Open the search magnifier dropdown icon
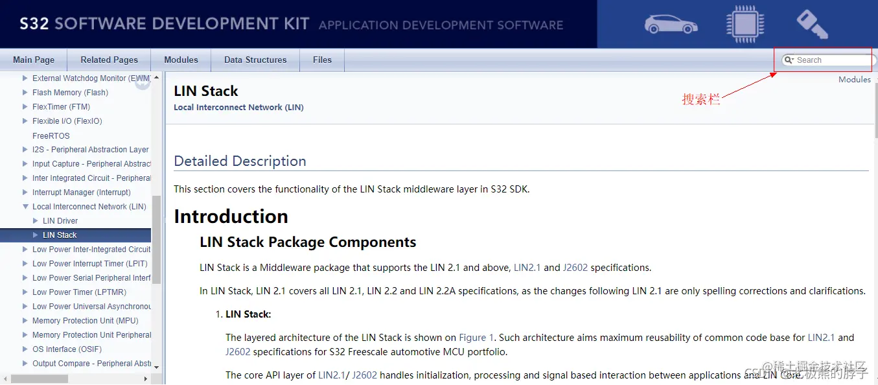Image resolution: width=878 pixels, height=385 pixels. (x=789, y=60)
